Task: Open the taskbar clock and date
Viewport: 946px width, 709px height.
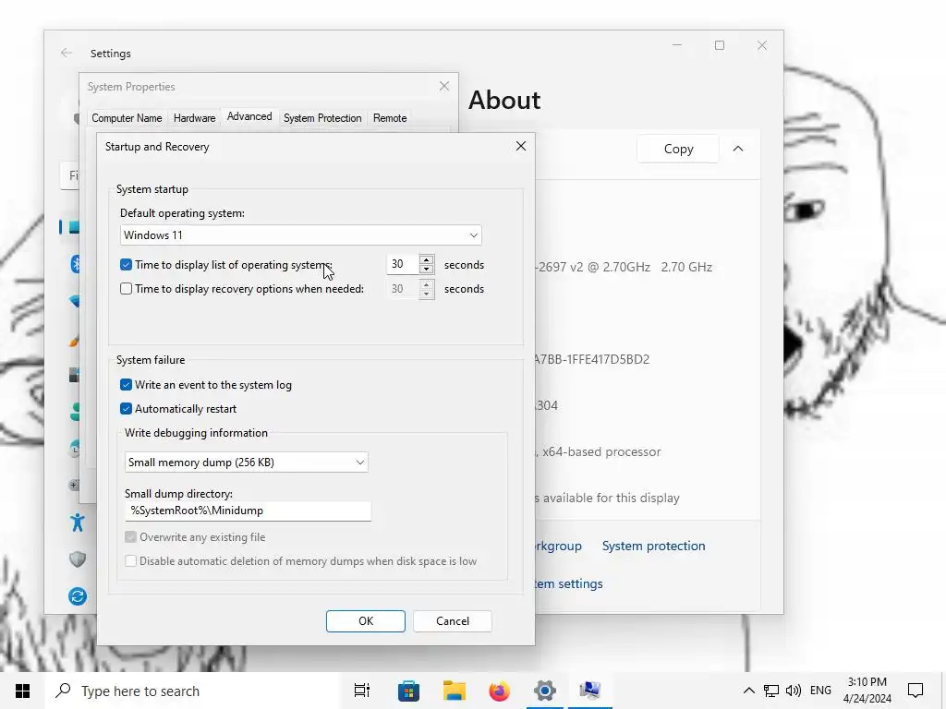Action: (867, 691)
